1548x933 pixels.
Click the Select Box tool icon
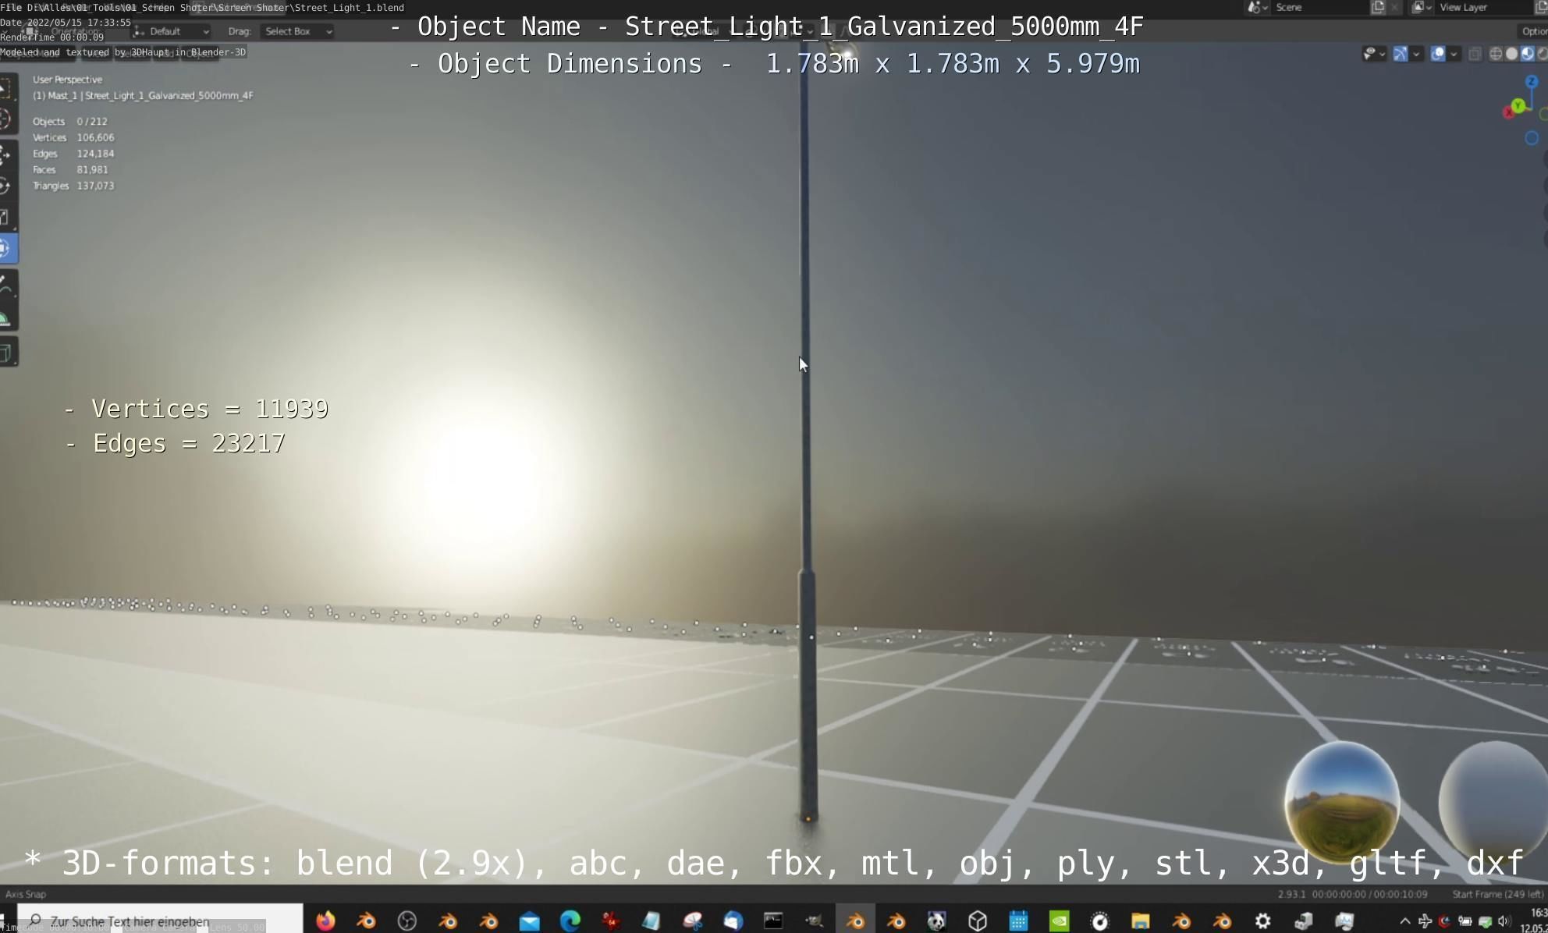(x=6, y=88)
